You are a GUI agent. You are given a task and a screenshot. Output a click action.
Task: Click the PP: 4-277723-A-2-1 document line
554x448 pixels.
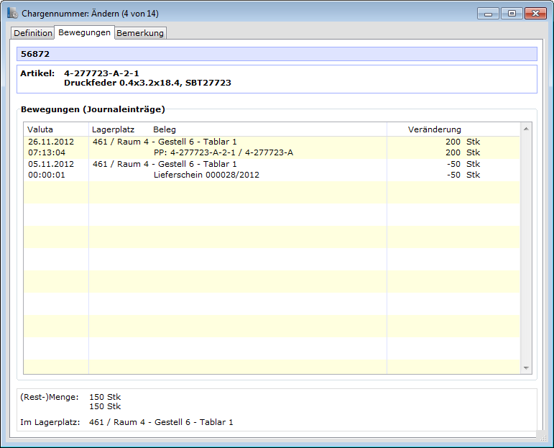(x=223, y=152)
